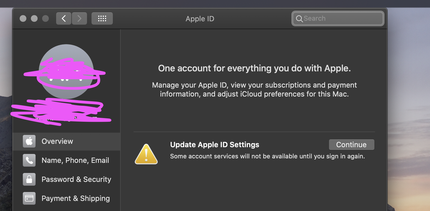Click the yellow warning triangle icon

(x=146, y=154)
